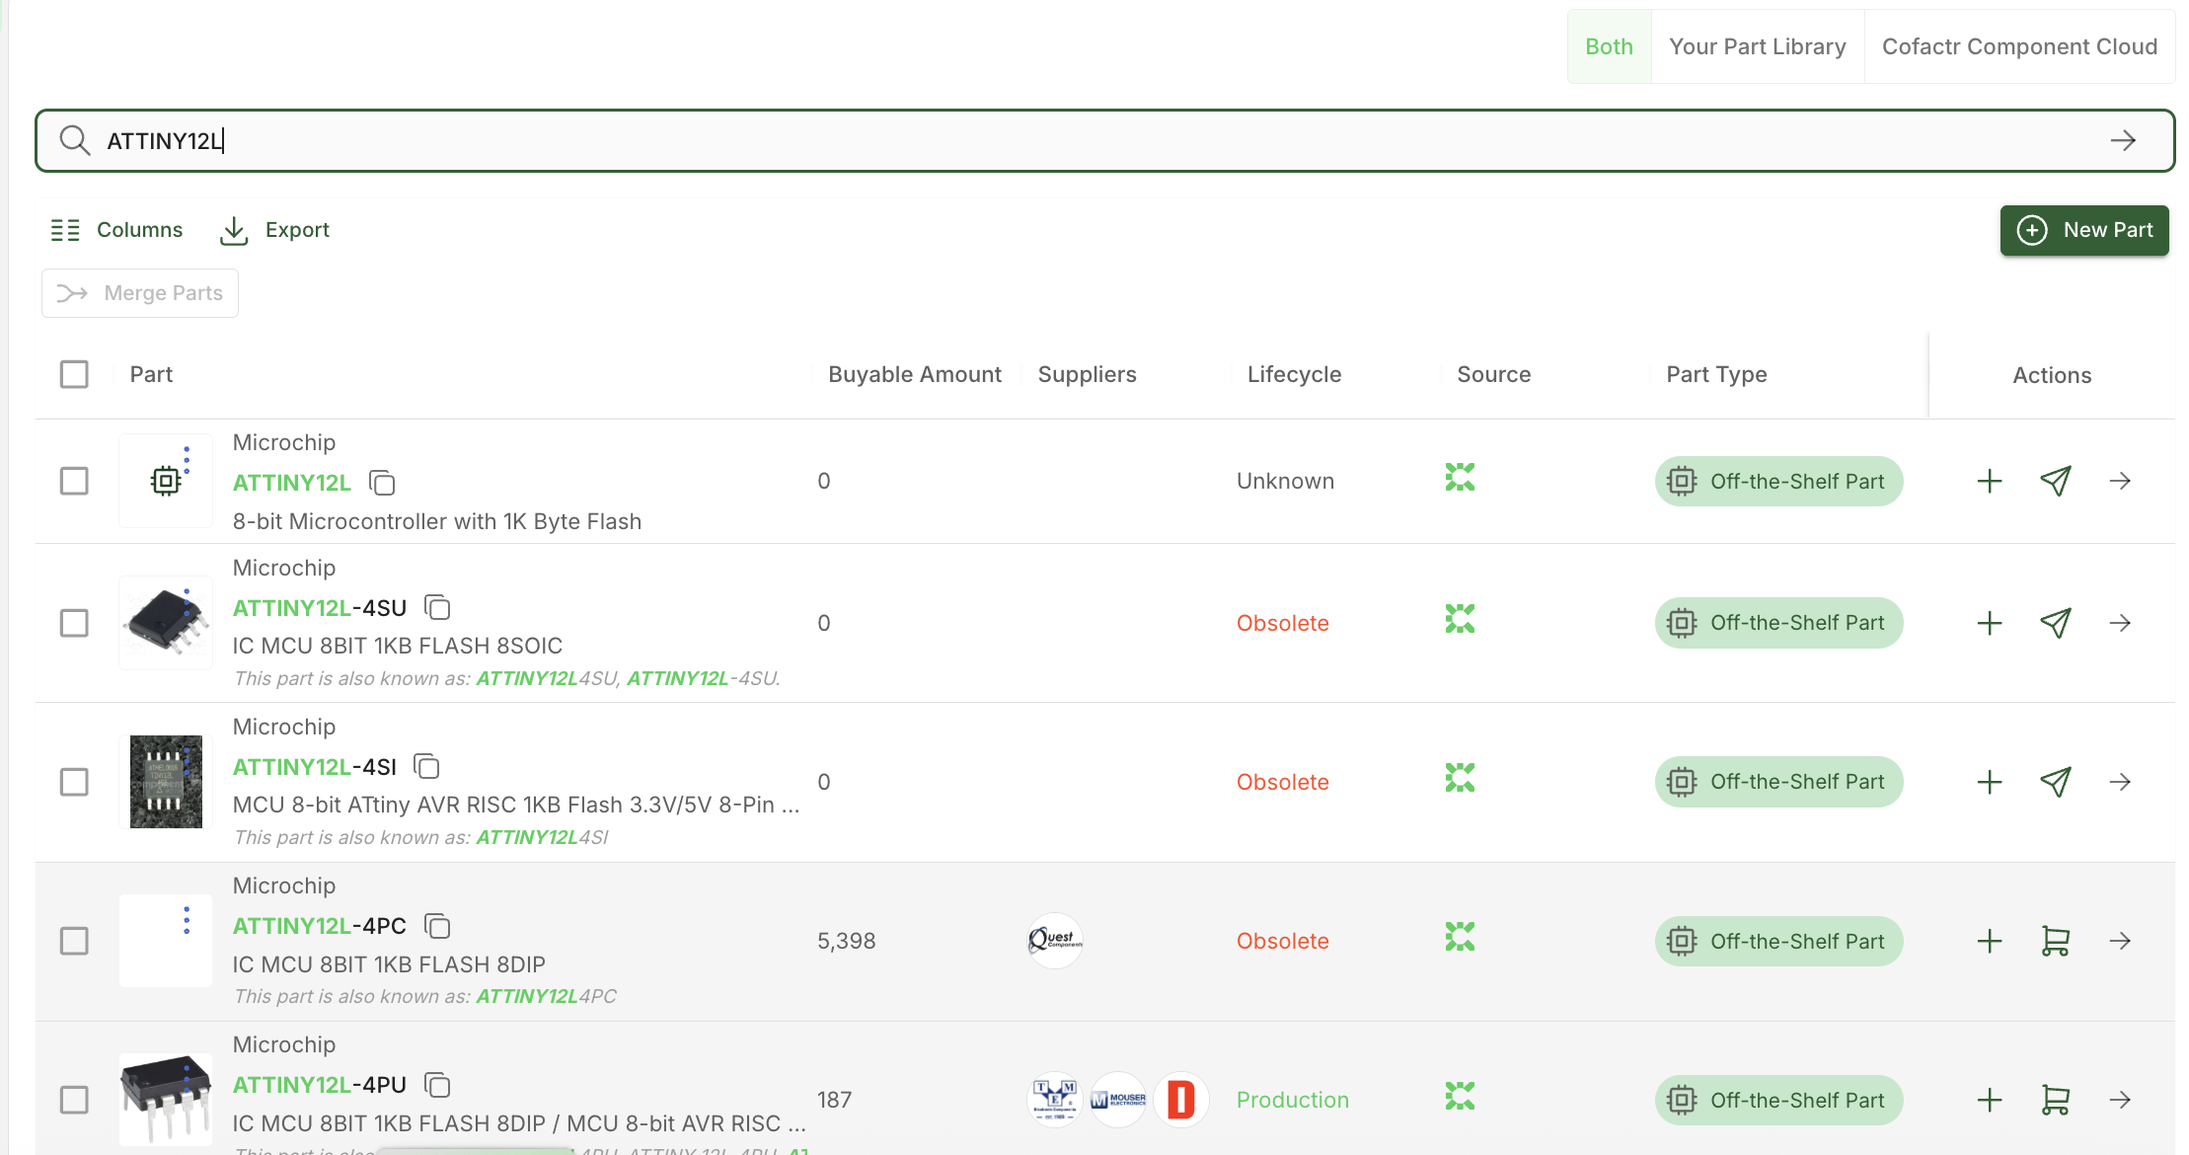Open the ATTINY12L part link

pos(292,483)
